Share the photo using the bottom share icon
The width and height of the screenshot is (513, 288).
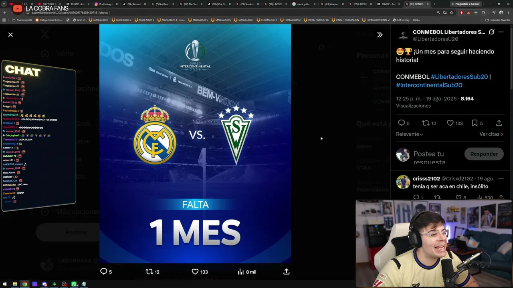pos(286,272)
